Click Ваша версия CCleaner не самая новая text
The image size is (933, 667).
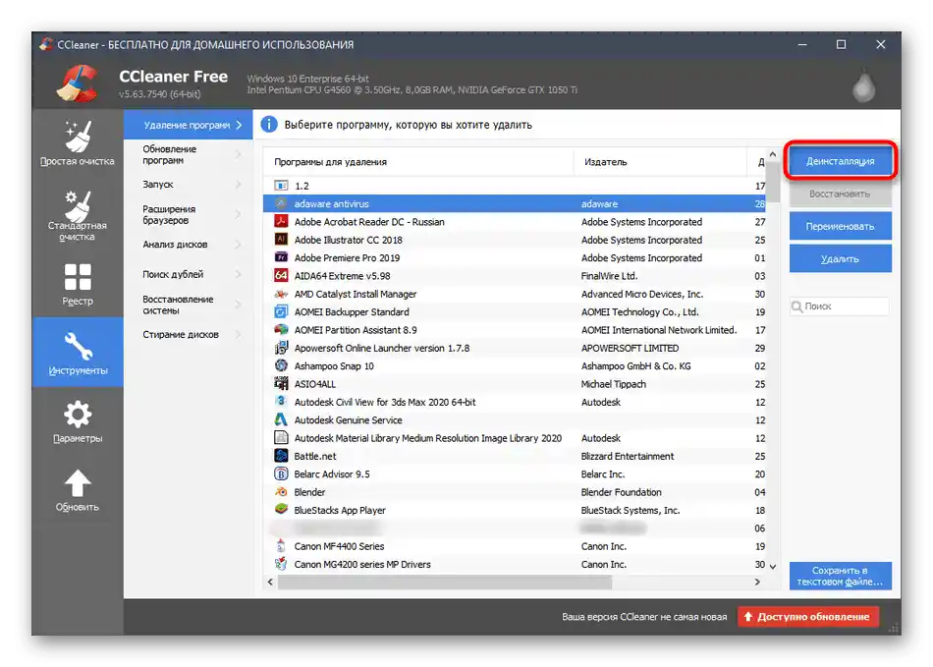tap(644, 617)
